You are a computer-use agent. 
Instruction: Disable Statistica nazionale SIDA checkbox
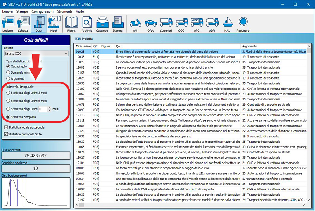tap(6, 134)
